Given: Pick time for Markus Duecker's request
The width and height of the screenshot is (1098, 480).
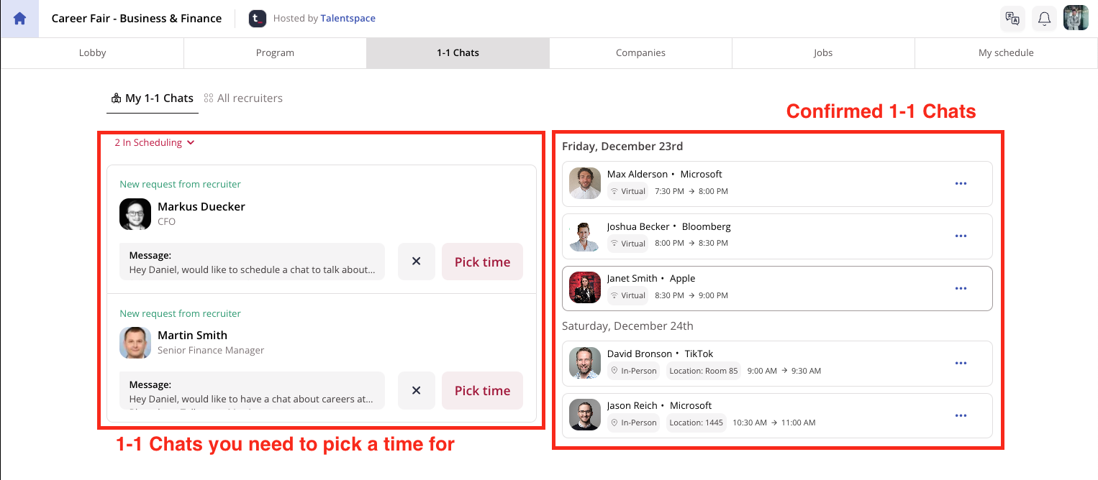Looking at the screenshot, I should [482, 262].
